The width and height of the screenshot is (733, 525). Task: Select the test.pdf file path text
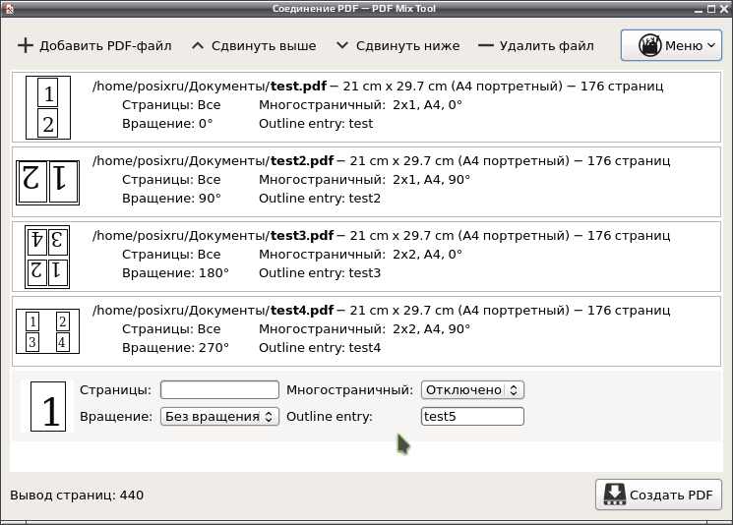[210, 86]
